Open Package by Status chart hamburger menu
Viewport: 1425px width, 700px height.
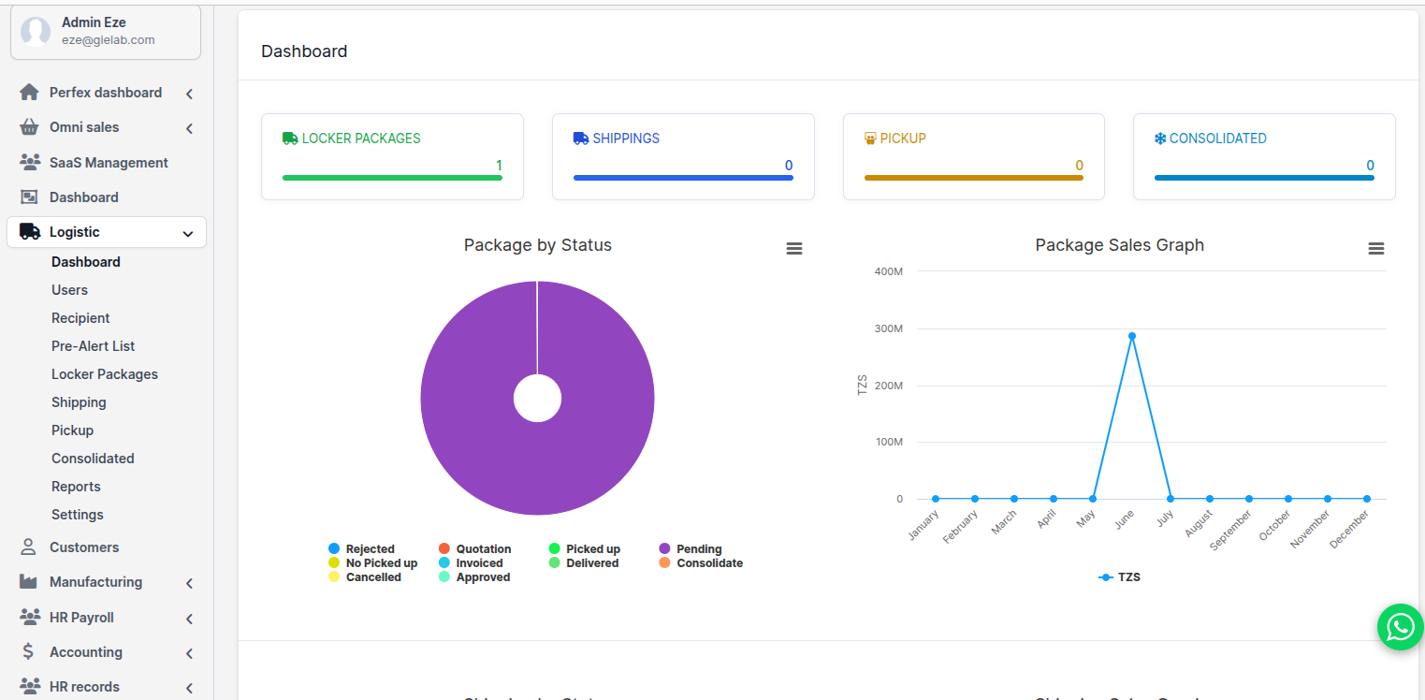click(x=794, y=249)
